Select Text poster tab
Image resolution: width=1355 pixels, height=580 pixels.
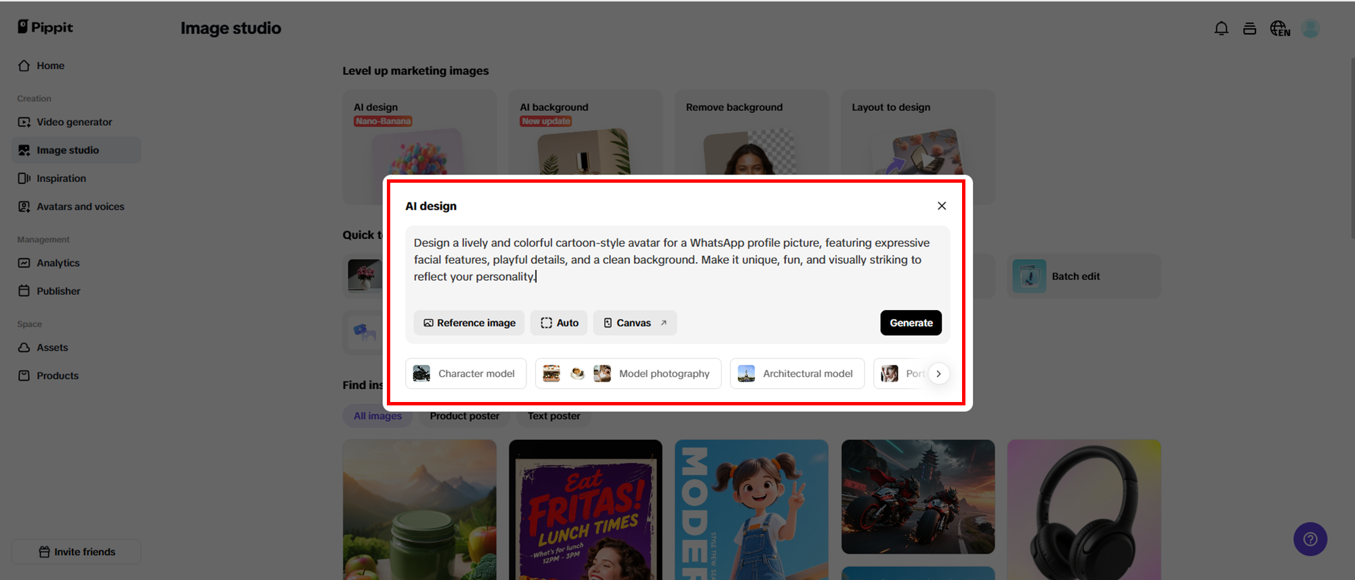click(554, 416)
